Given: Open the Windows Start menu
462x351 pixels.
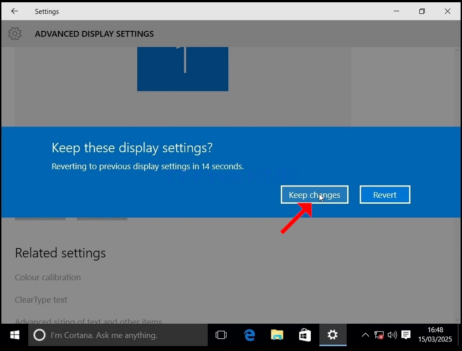Looking at the screenshot, I should pos(15,335).
